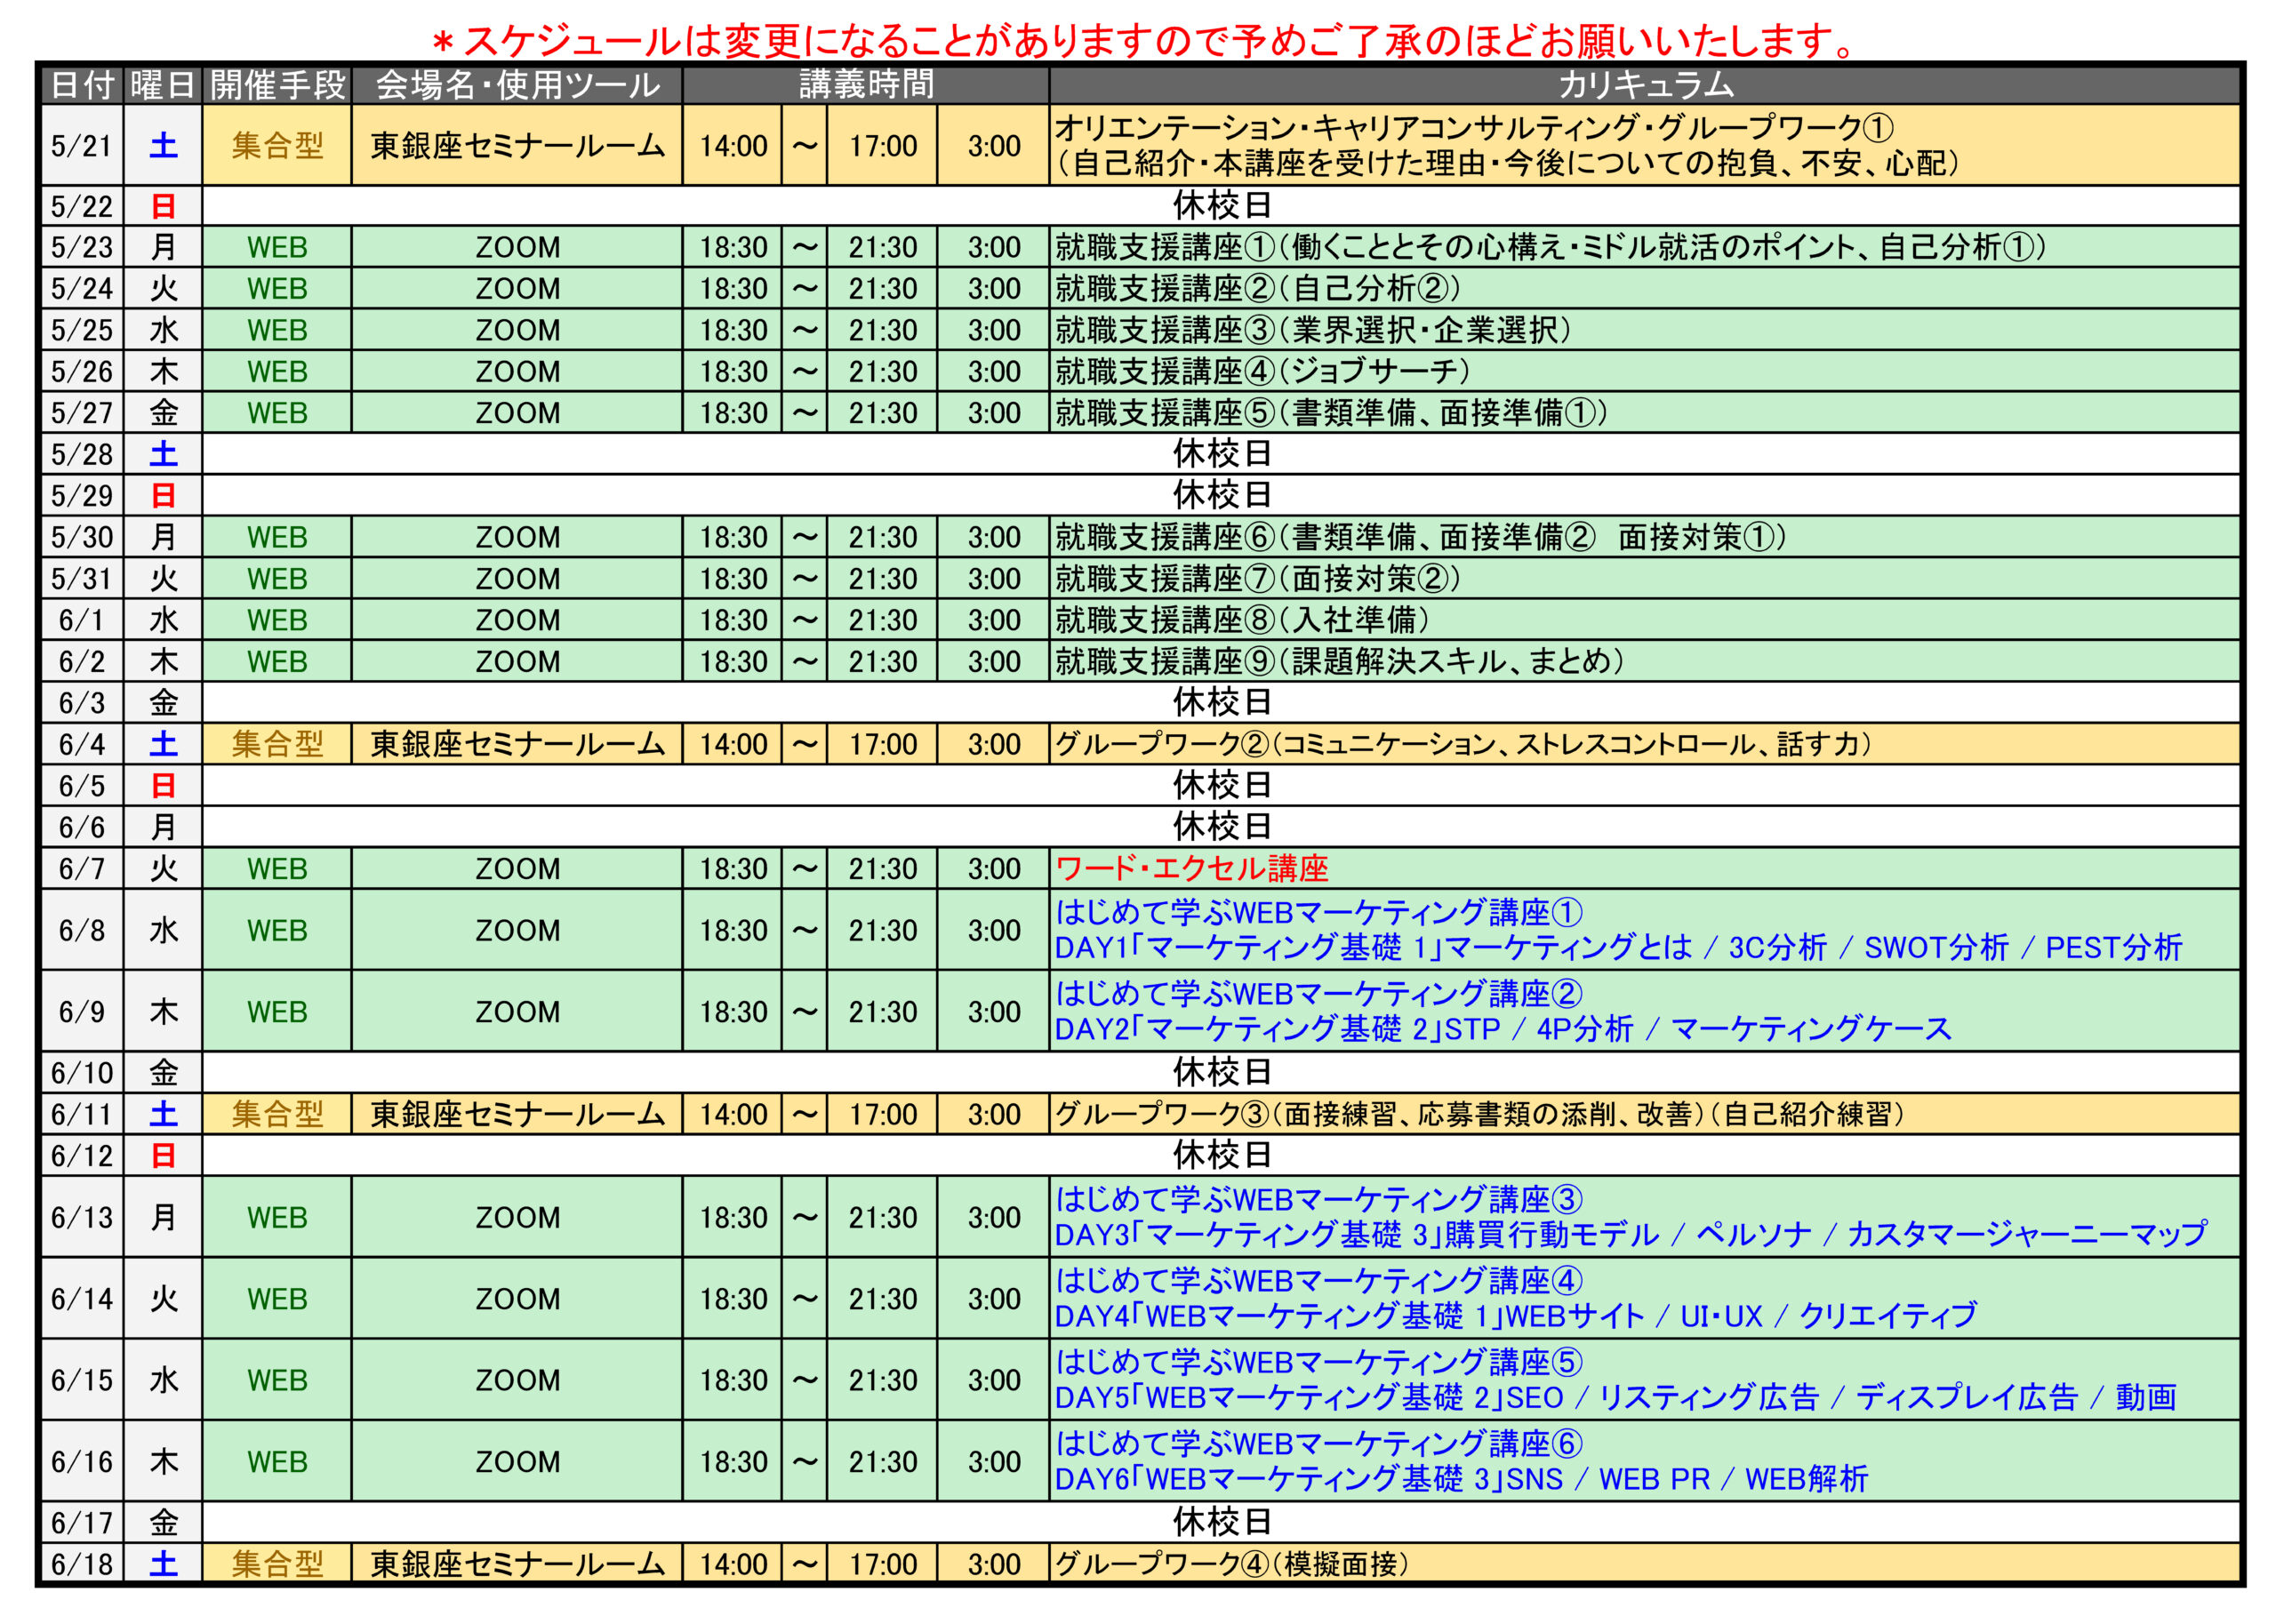Click red ワード・エクセル講座 text

pyautogui.click(x=1192, y=868)
